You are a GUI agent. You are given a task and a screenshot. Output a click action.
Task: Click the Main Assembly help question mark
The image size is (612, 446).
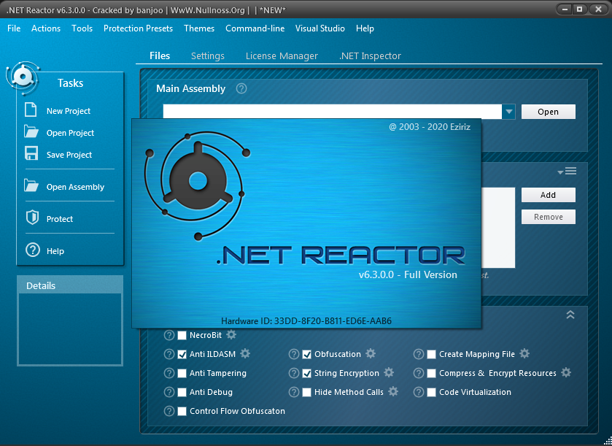241,88
